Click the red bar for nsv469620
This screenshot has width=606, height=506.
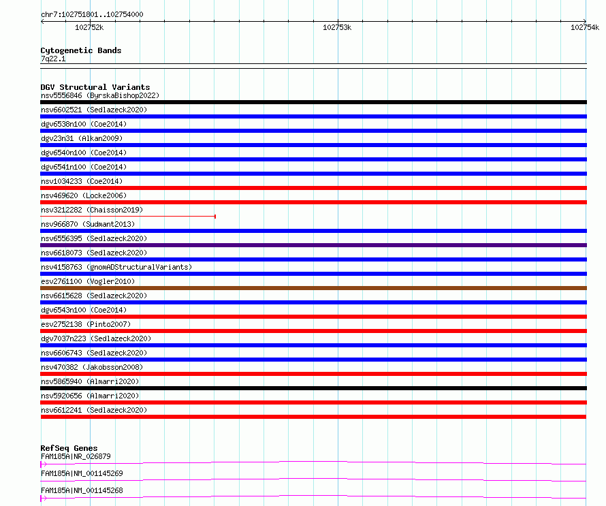point(313,202)
